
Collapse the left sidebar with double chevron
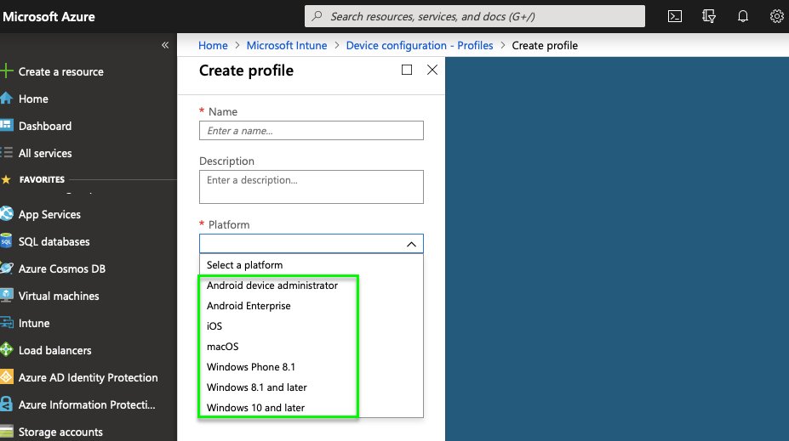click(165, 45)
